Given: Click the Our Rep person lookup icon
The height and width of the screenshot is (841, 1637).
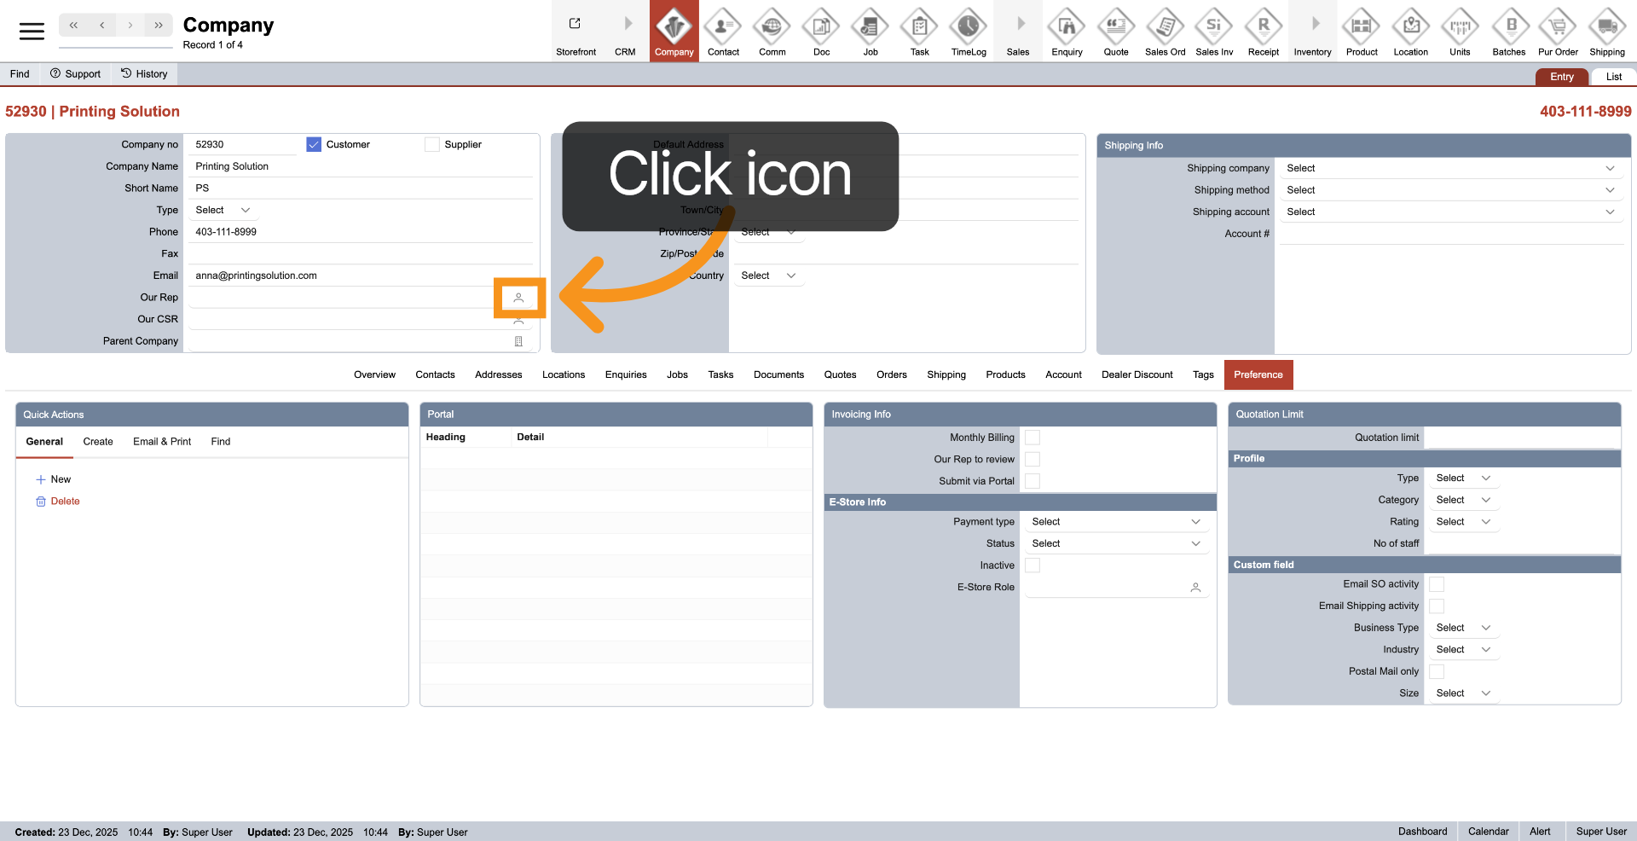Looking at the screenshot, I should (518, 298).
